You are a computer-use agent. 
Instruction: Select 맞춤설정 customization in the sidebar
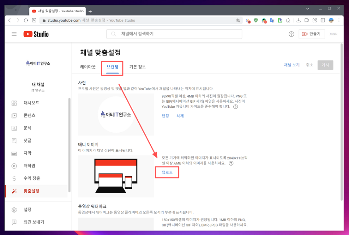pyautogui.click(x=36, y=191)
